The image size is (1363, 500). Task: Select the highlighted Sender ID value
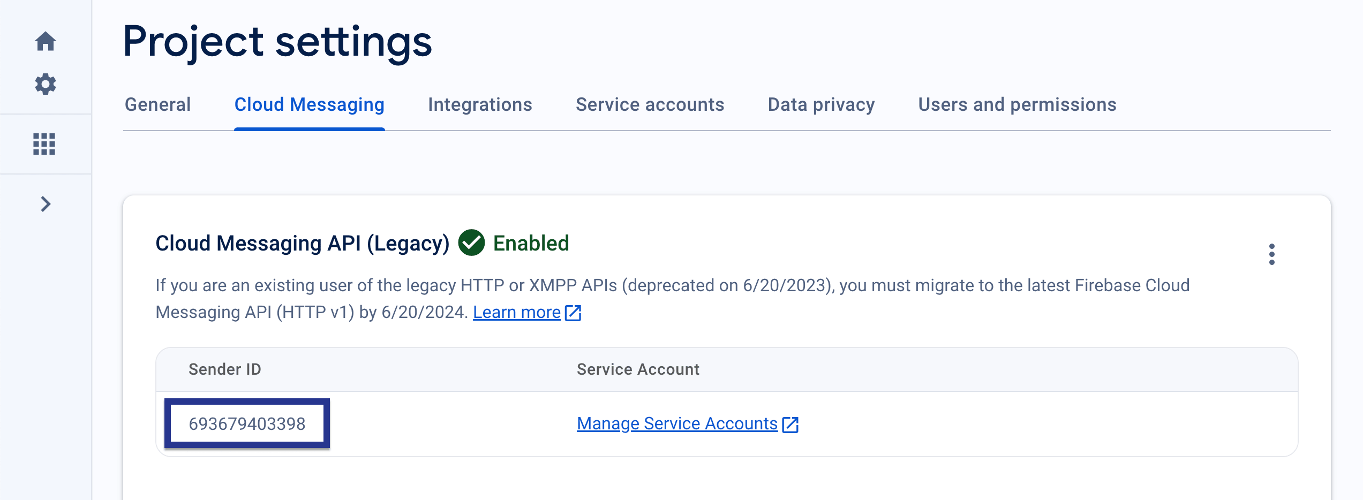[247, 423]
